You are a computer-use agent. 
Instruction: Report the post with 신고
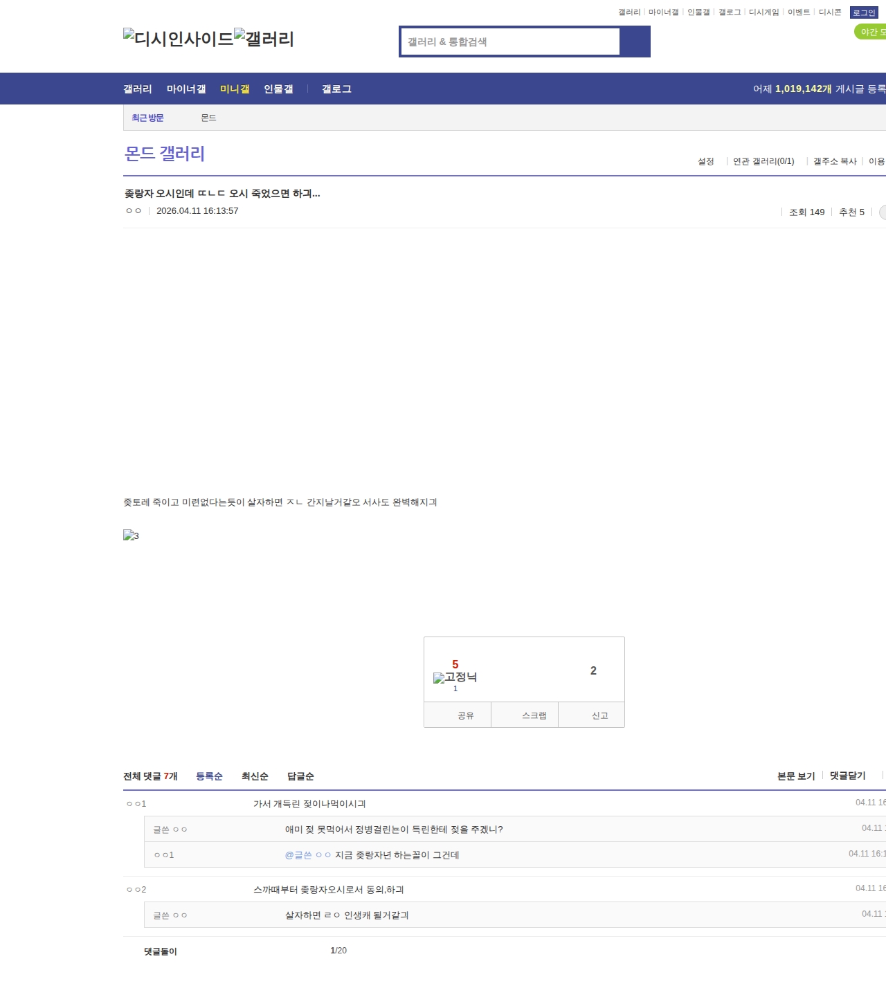tap(599, 715)
